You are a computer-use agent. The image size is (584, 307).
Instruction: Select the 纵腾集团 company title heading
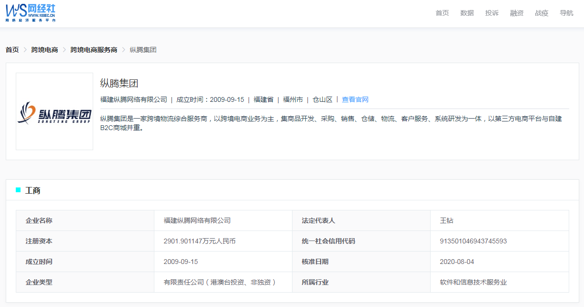[x=119, y=83]
